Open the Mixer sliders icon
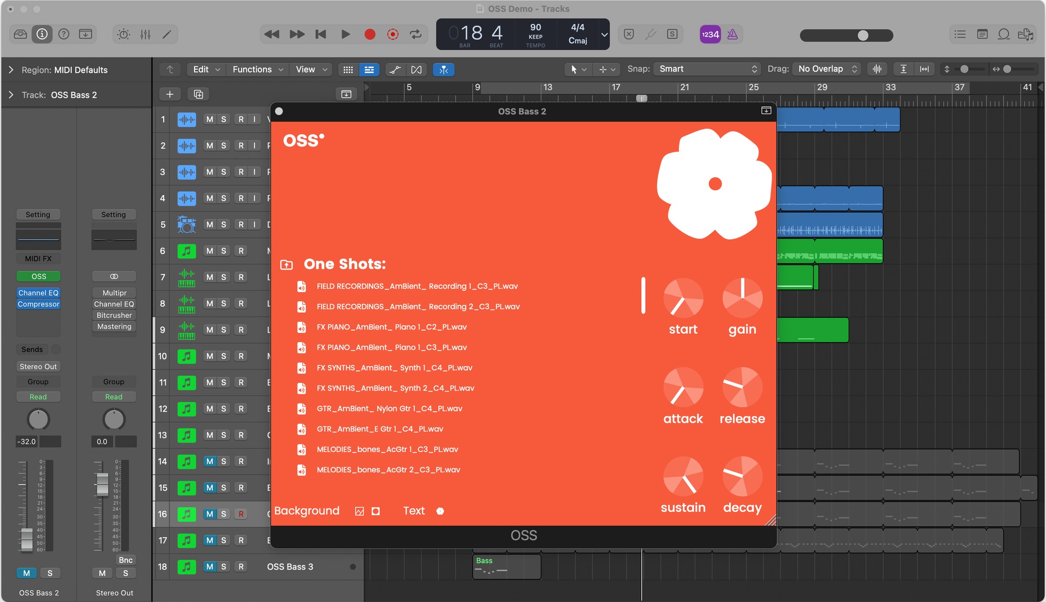The width and height of the screenshot is (1046, 602). [145, 35]
